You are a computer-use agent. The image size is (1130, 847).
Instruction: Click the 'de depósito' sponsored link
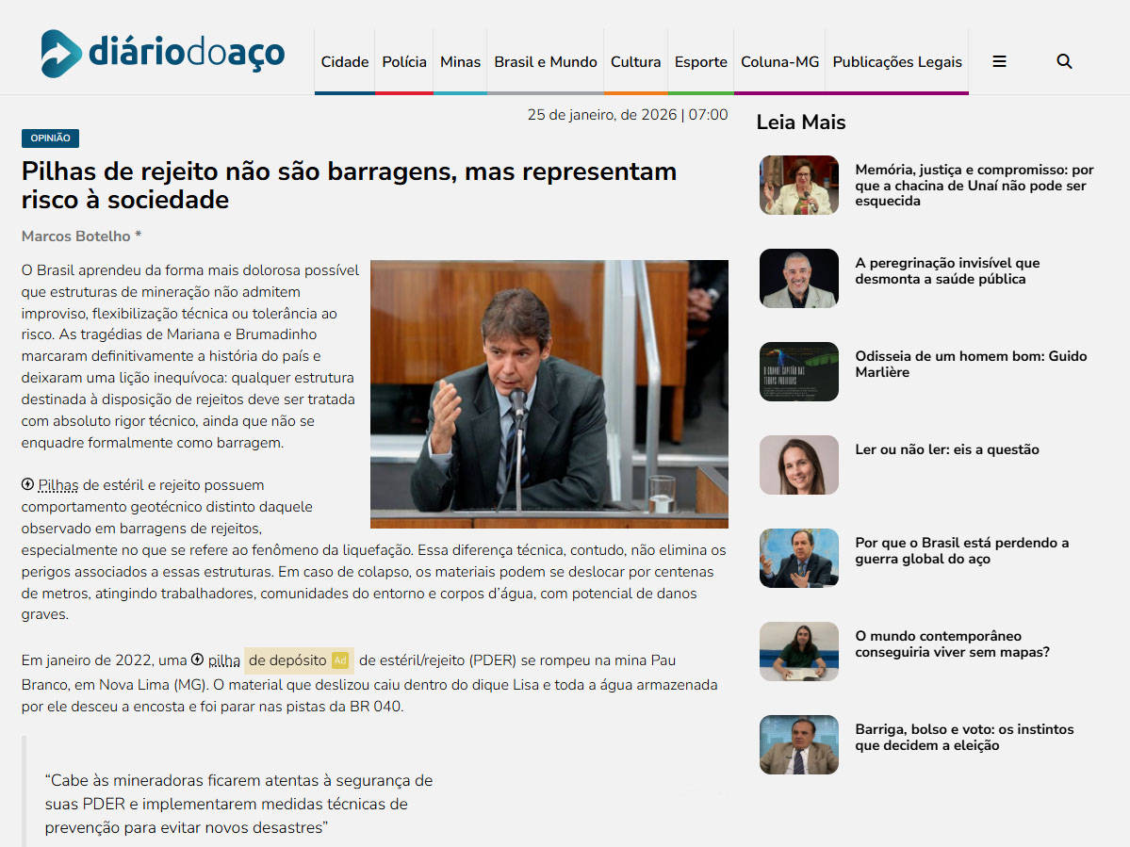click(287, 660)
